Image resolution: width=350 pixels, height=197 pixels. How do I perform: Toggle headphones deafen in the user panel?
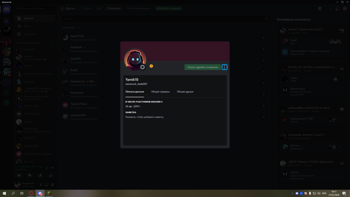47,185
